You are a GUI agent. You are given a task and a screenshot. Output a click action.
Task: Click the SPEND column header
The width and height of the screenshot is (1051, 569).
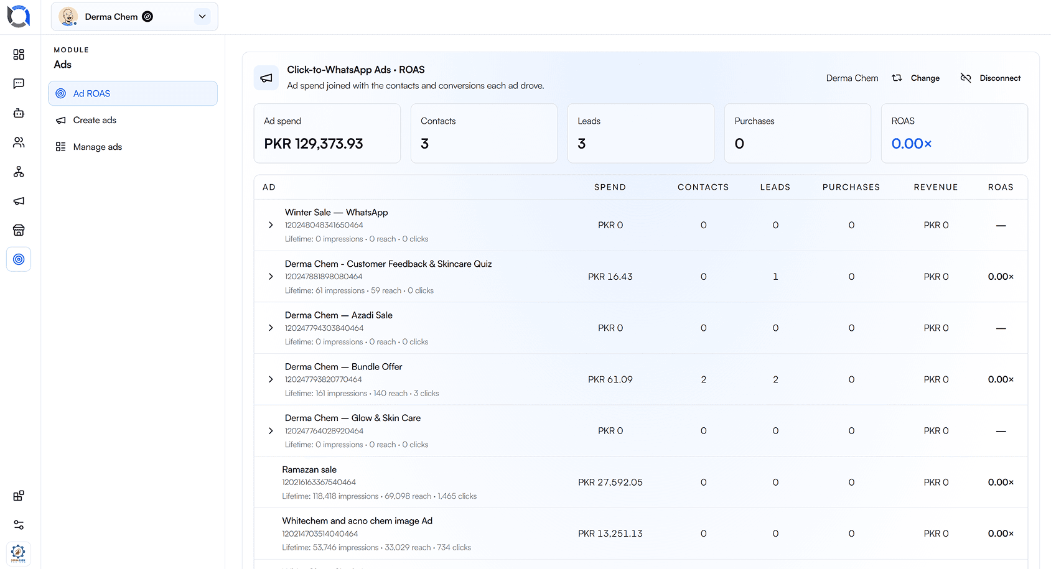click(610, 187)
